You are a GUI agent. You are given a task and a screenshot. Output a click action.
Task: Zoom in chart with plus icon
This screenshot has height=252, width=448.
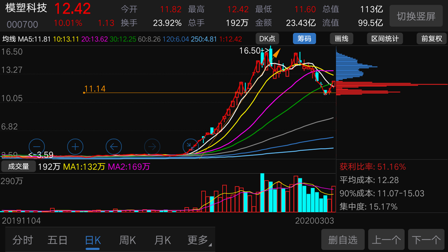click(x=75, y=147)
